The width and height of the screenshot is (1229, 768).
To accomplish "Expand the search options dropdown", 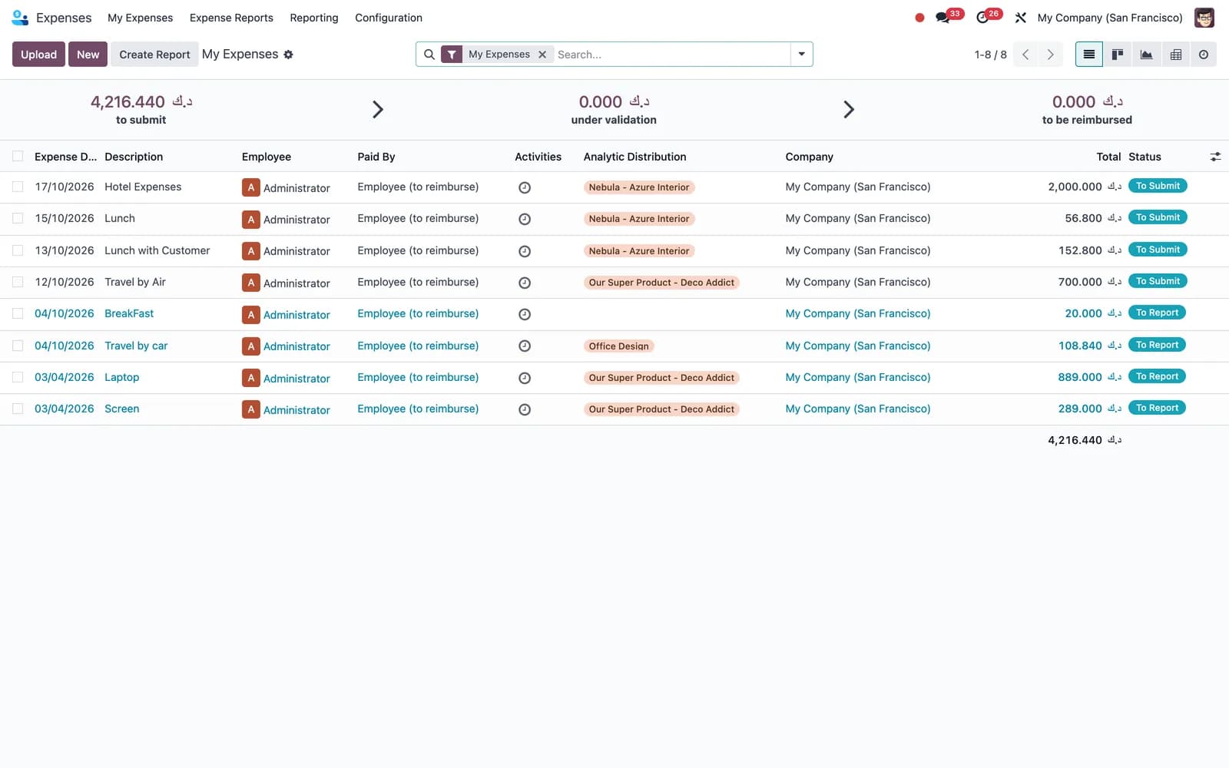I will click(x=801, y=55).
